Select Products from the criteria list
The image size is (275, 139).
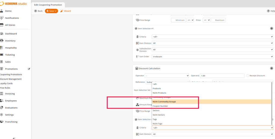pyautogui.click(x=211, y=89)
